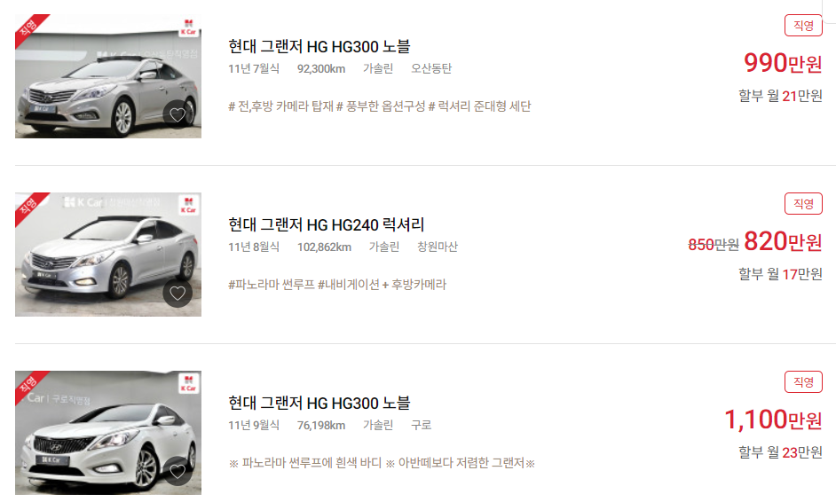This screenshot has height=502, width=836.
Task: Click red 직영 ribbon on 구로 car image
Action: 28,384
